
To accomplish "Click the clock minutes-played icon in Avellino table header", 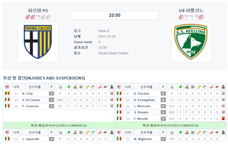I will [x=172, y=87].
